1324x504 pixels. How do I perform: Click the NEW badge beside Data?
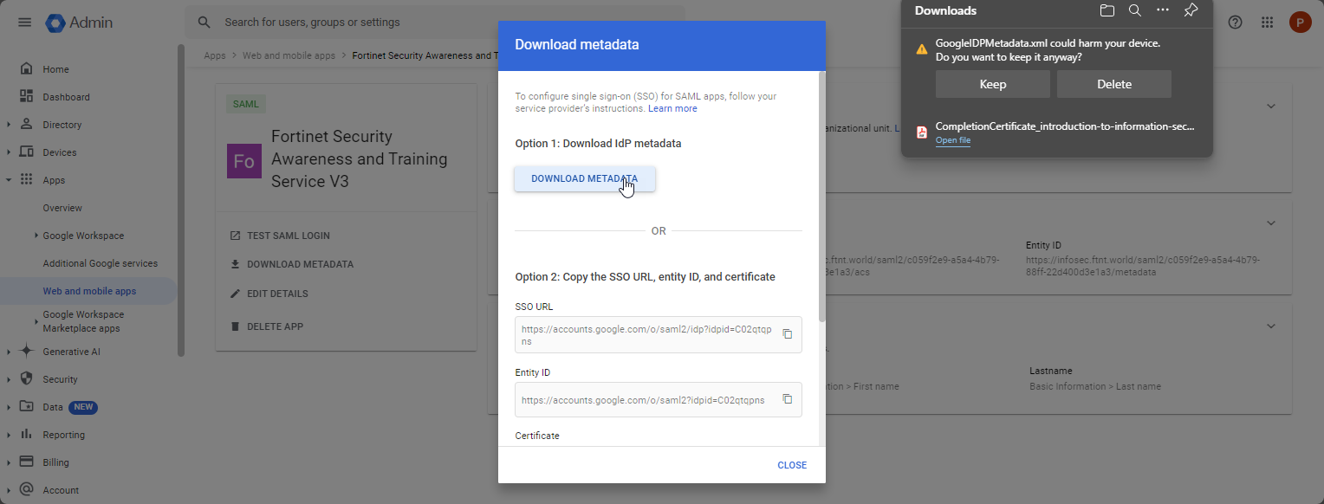click(83, 407)
